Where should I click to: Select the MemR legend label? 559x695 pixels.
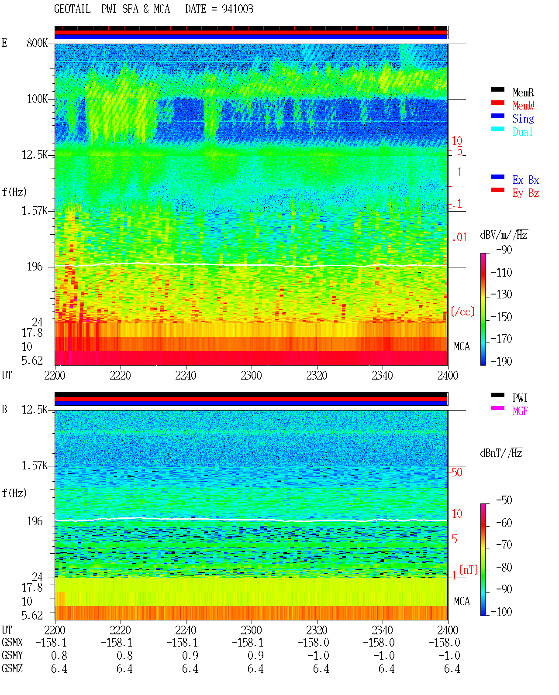point(523,92)
